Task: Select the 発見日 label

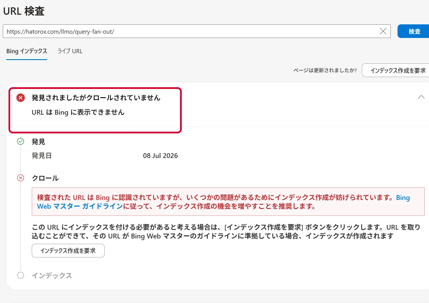Action: click(42, 156)
